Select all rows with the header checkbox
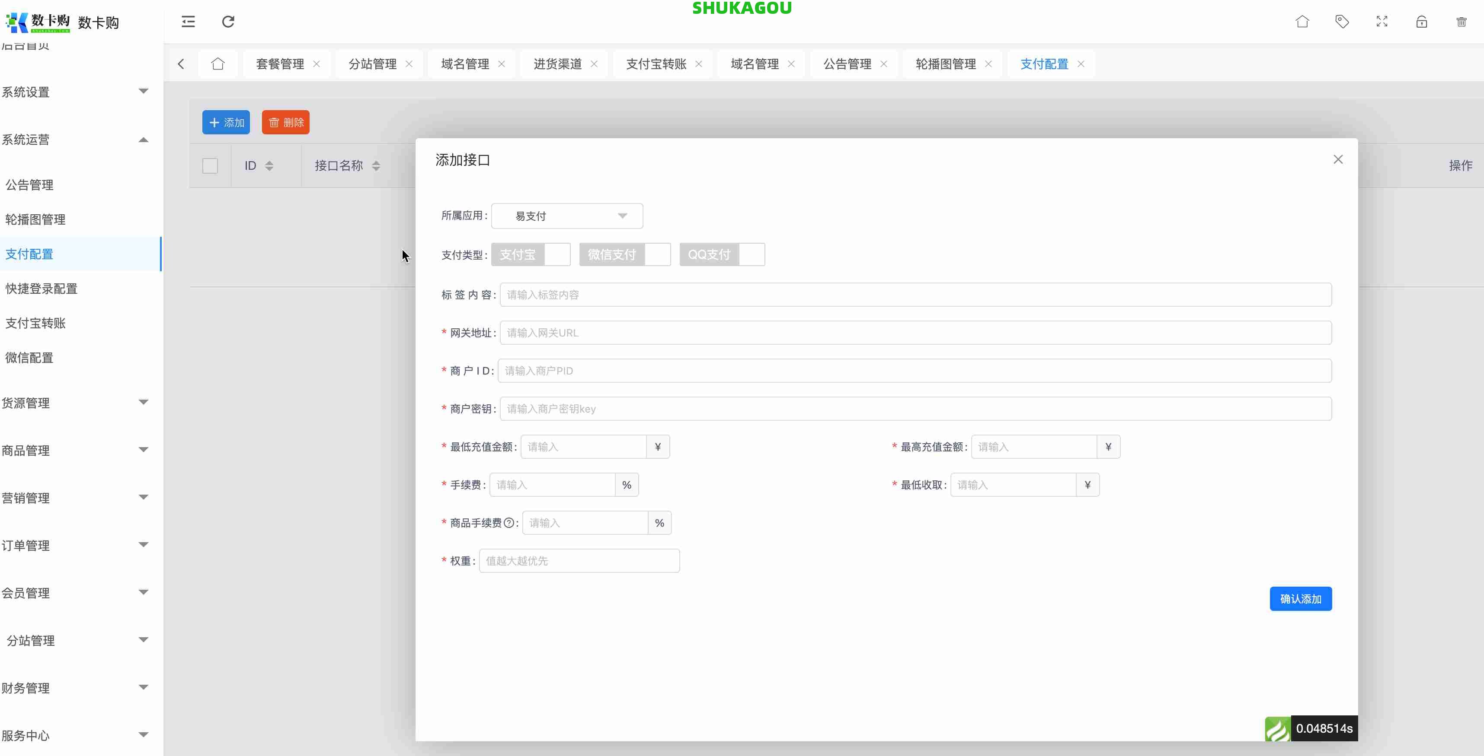Image resolution: width=1484 pixels, height=756 pixels. [x=210, y=165]
